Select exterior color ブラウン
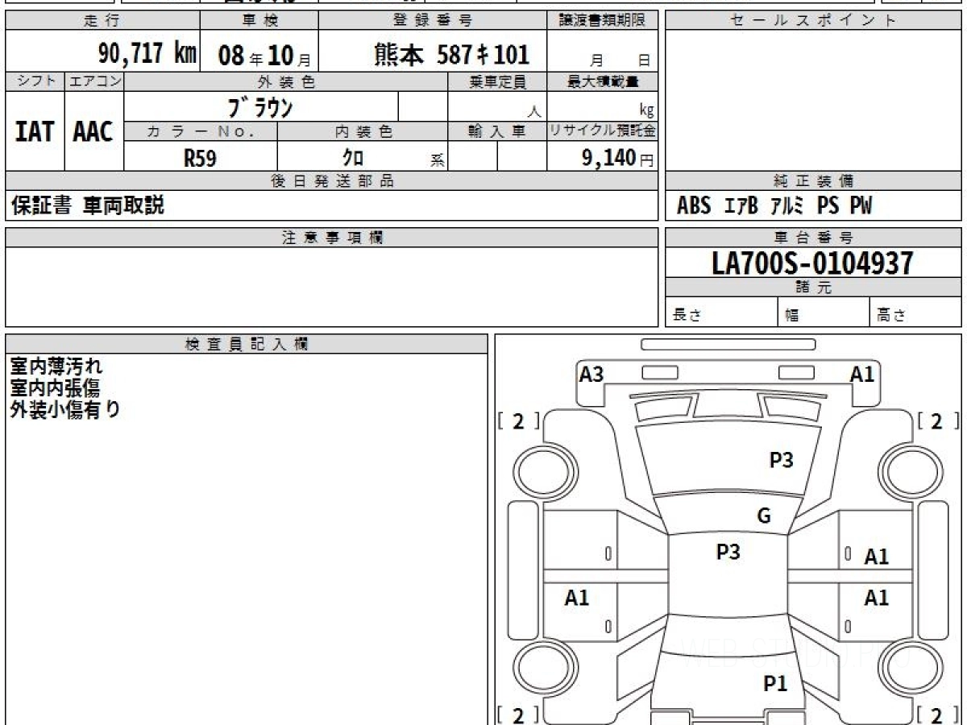Viewport: 967px width, 725px height. click(259, 106)
